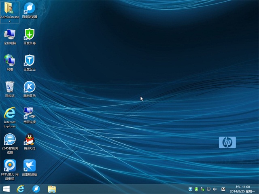Click the volume speaker tray icon
This screenshot has width=259, height=194.
214,189
